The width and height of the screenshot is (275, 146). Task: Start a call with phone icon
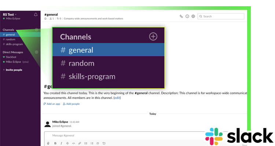(181, 16)
